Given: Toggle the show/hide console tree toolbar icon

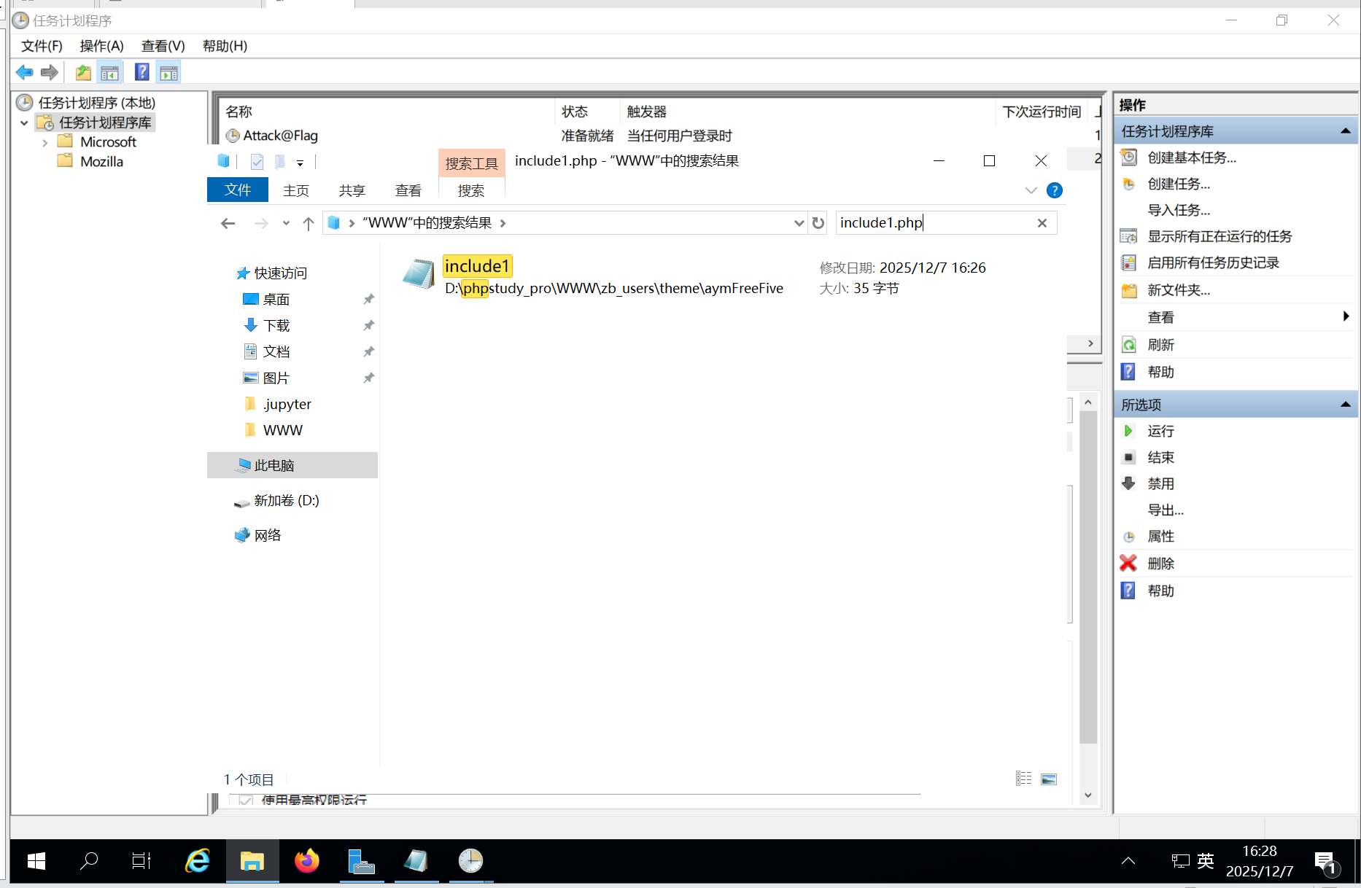Looking at the screenshot, I should pos(109,72).
